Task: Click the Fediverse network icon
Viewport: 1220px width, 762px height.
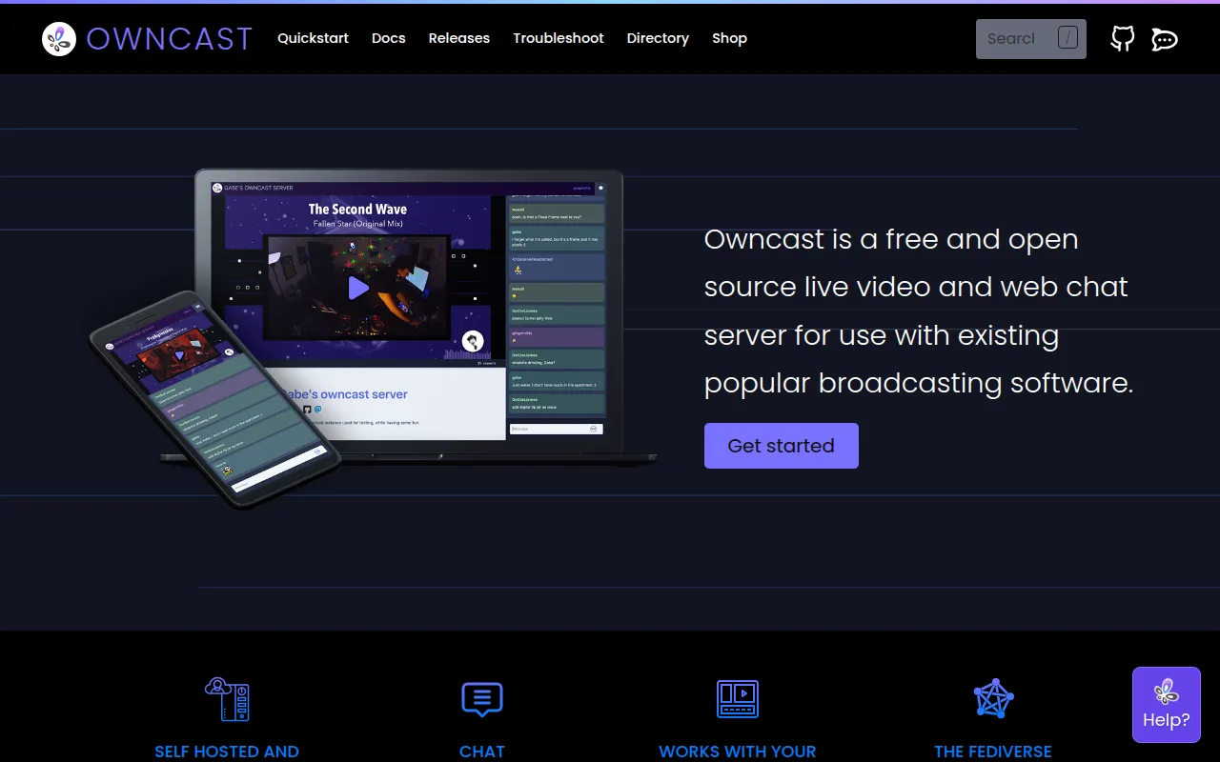Action: click(993, 698)
